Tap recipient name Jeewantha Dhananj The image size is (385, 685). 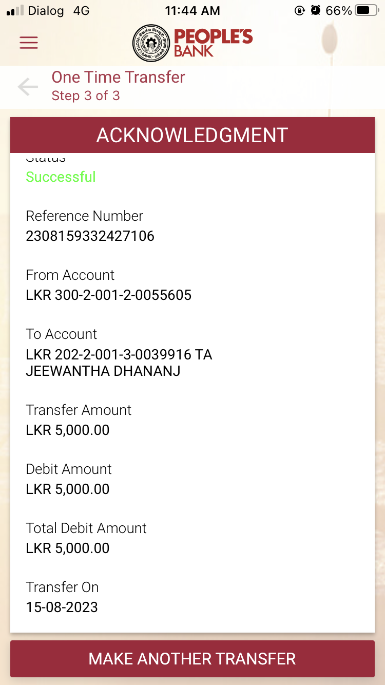click(103, 371)
